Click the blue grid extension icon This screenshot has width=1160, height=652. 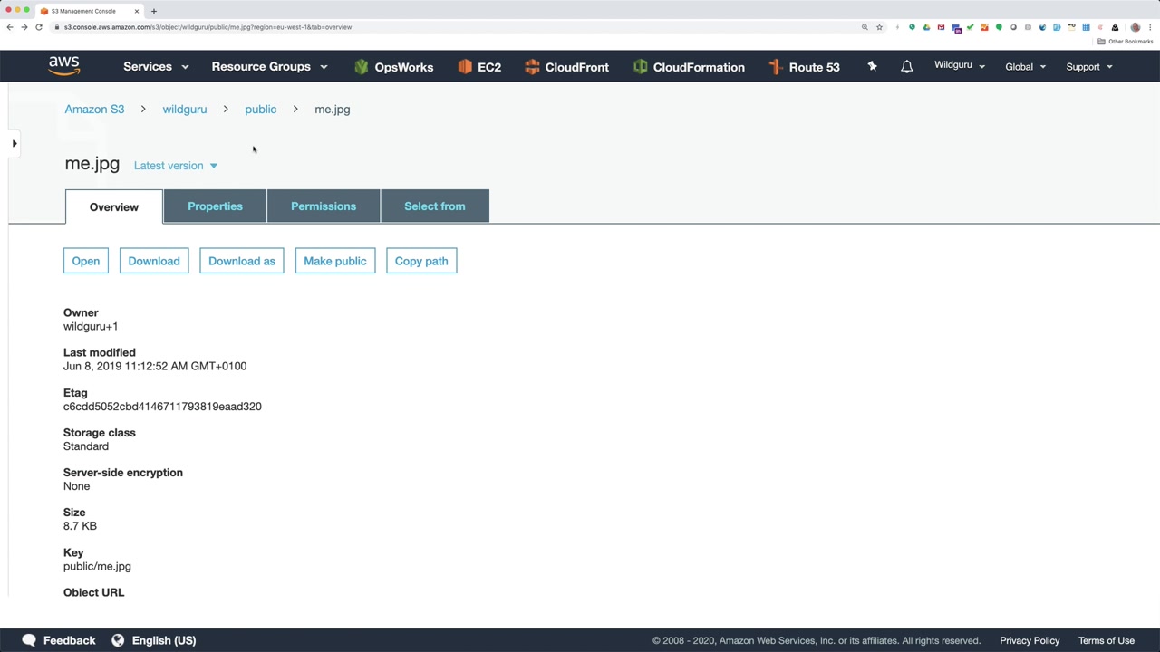point(1086,27)
